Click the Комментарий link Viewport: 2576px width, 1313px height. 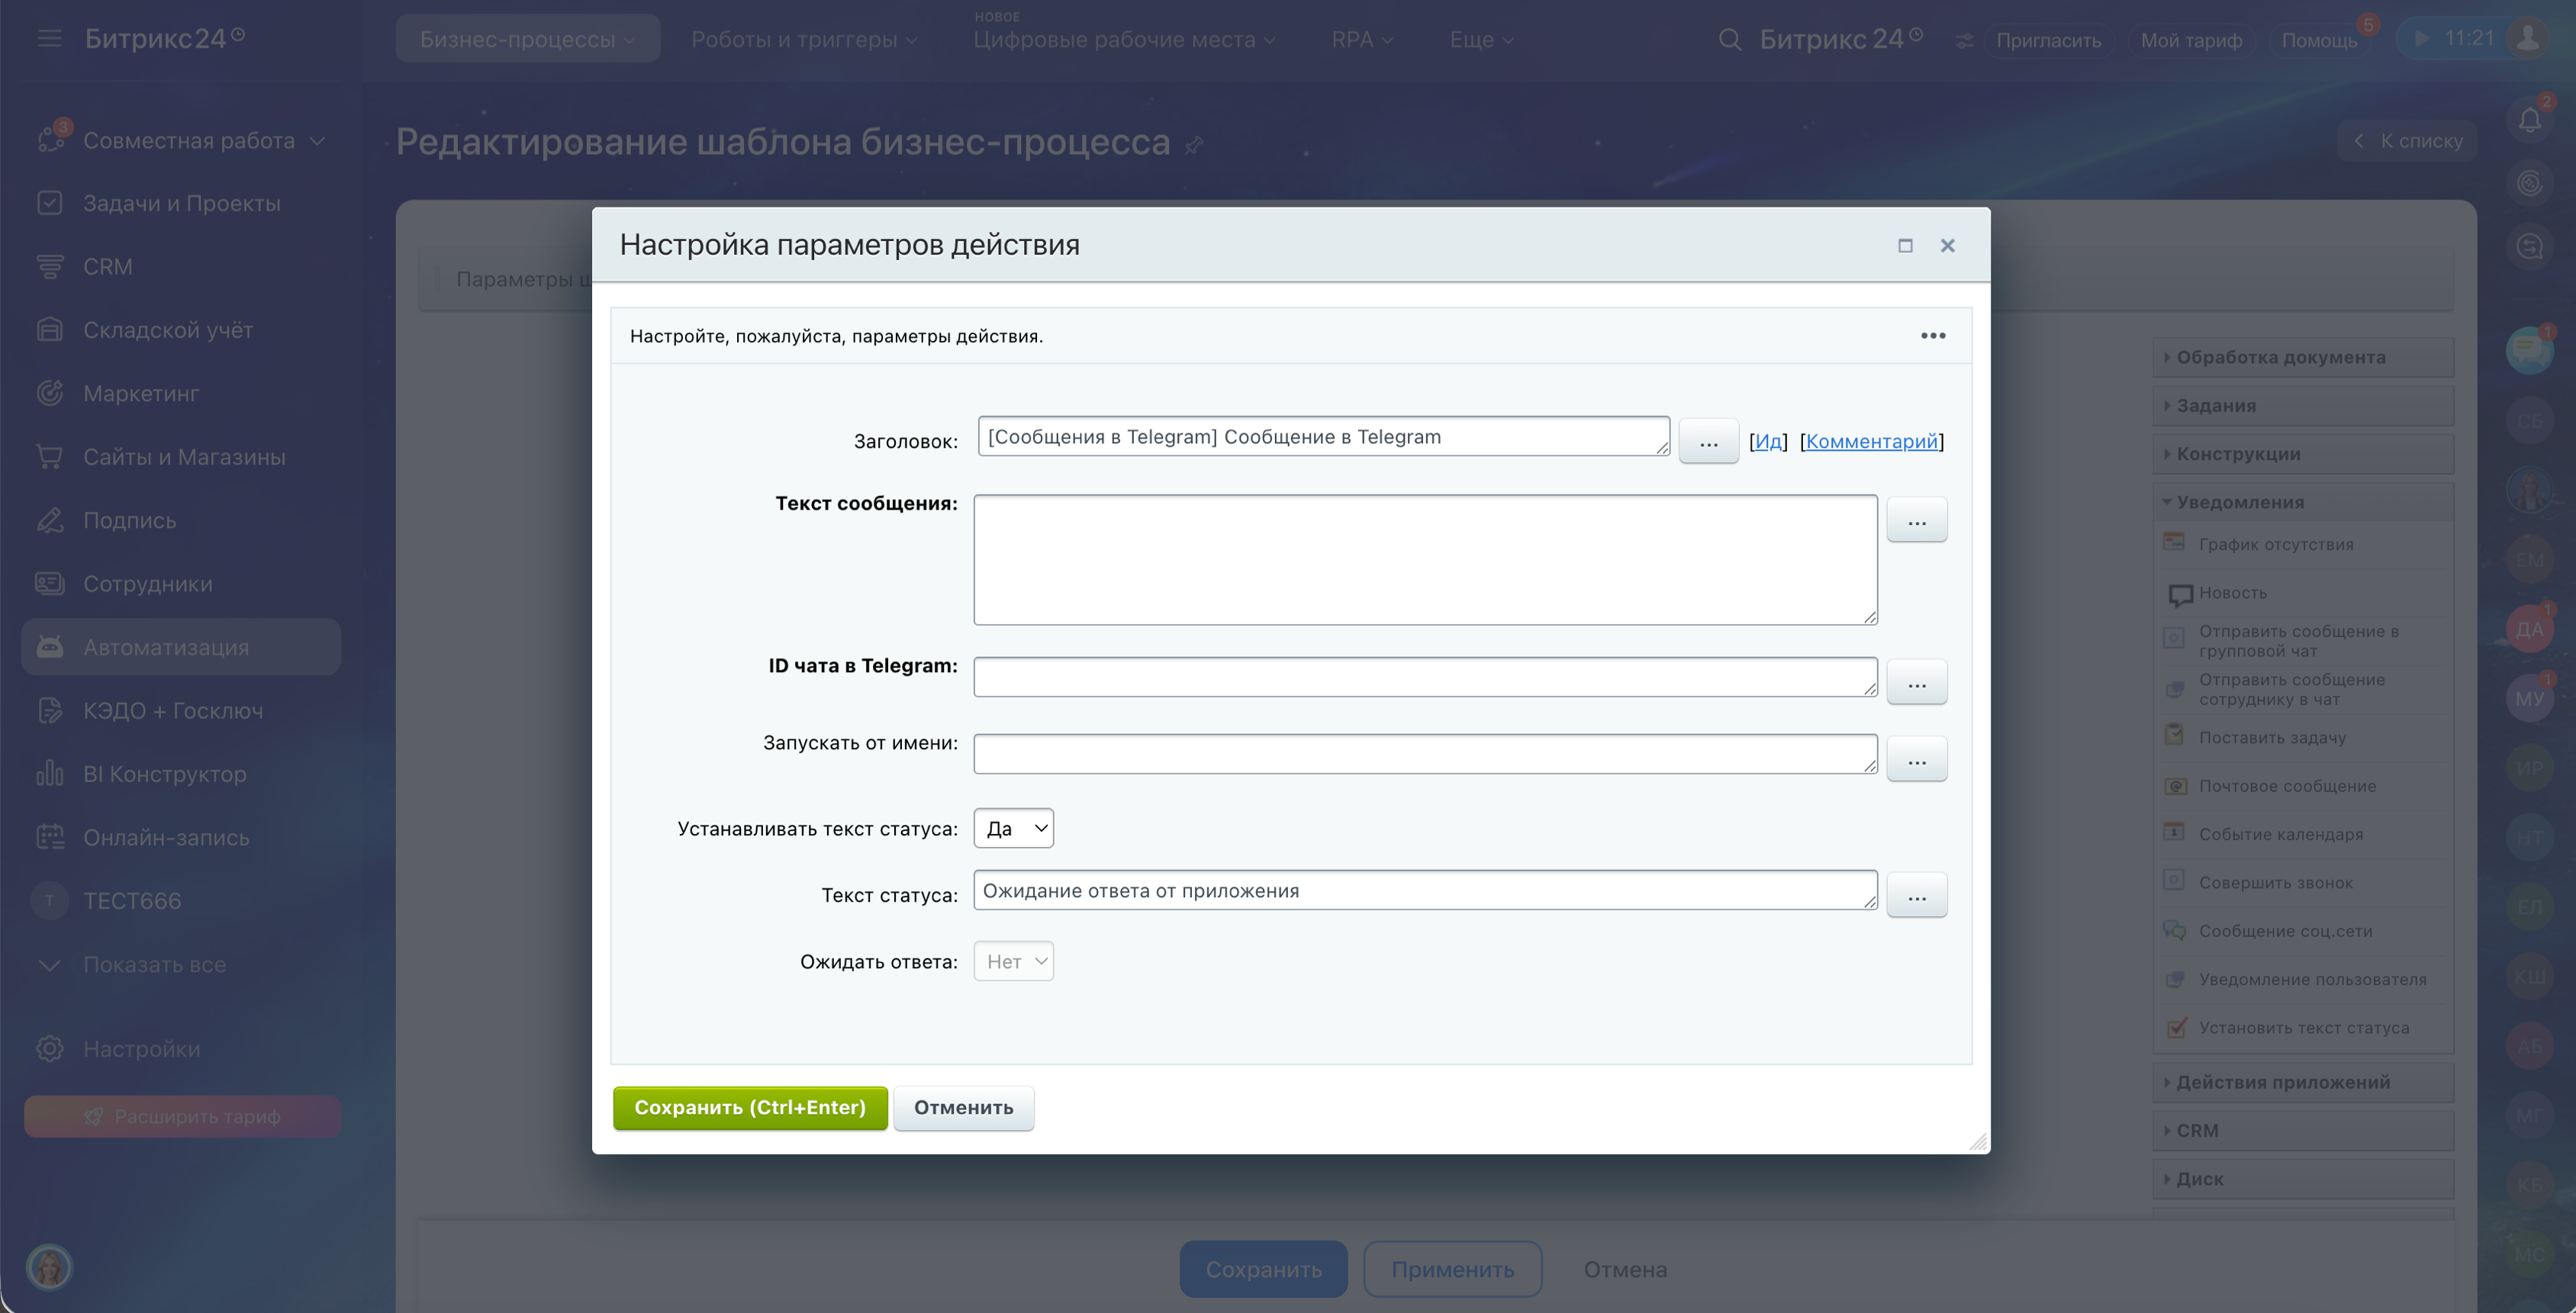(1871, 441)
